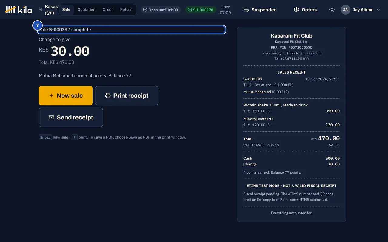Click the Mutua Mohamed earned 4 points message
Viewport: 388px width, 242px height.
[x=85, y=76]
